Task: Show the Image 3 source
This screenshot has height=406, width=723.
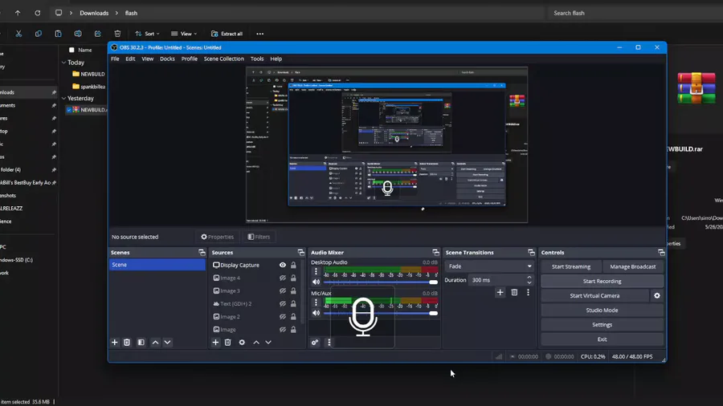Action: point(283,291)
